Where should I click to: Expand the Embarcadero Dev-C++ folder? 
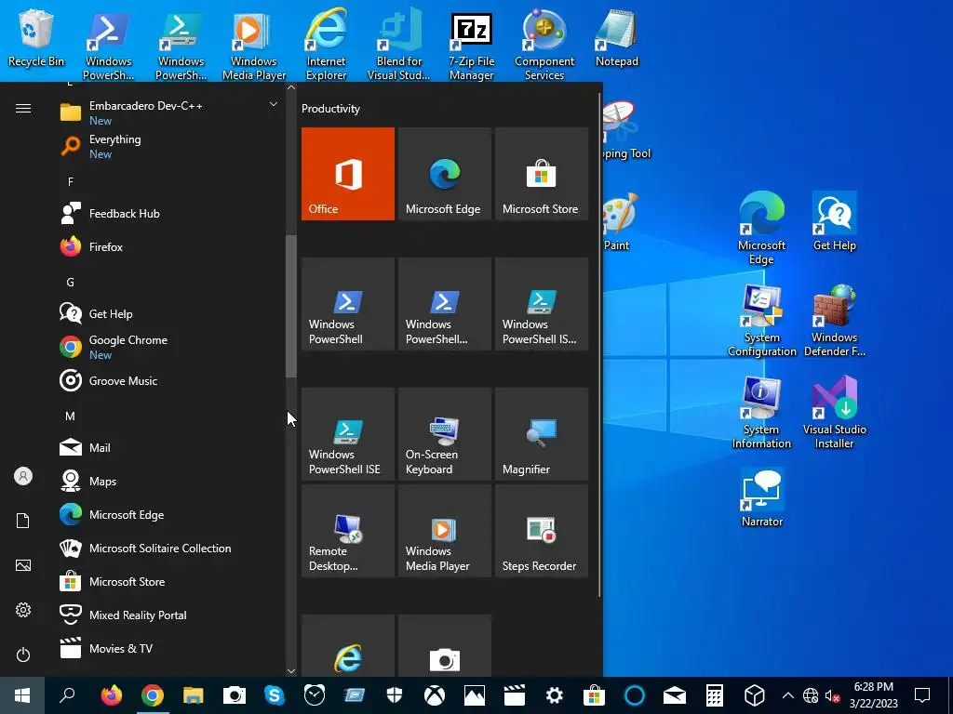point(169,112)
